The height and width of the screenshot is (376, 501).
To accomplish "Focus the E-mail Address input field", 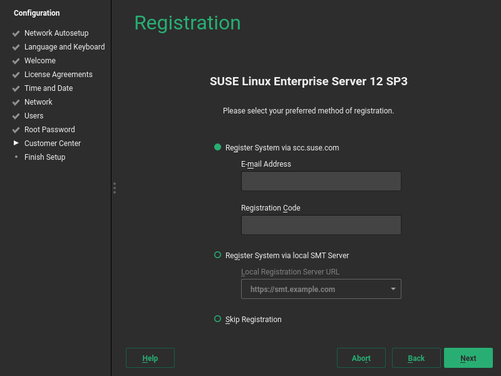I will coord(321,181).
